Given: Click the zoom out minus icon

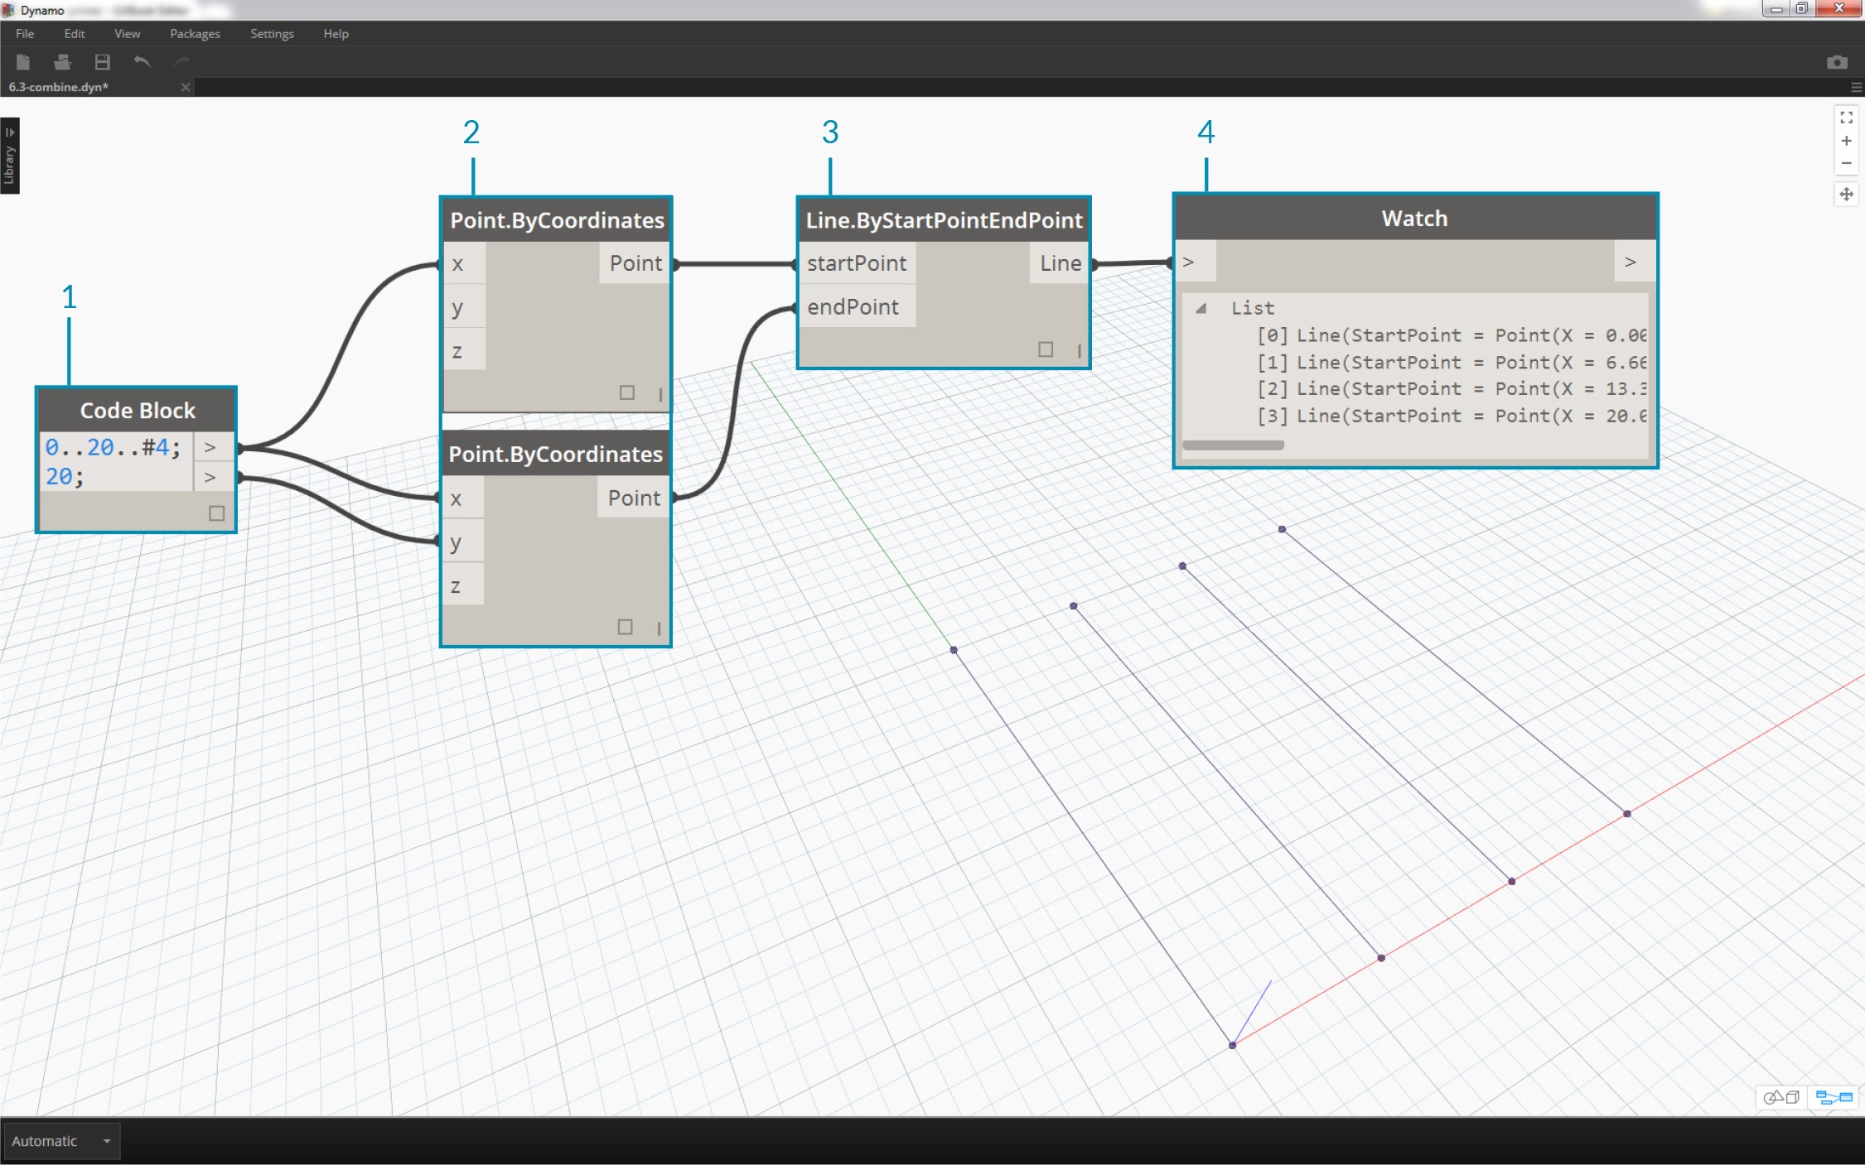Looking at the screenshot, I should coord(1846,163).
